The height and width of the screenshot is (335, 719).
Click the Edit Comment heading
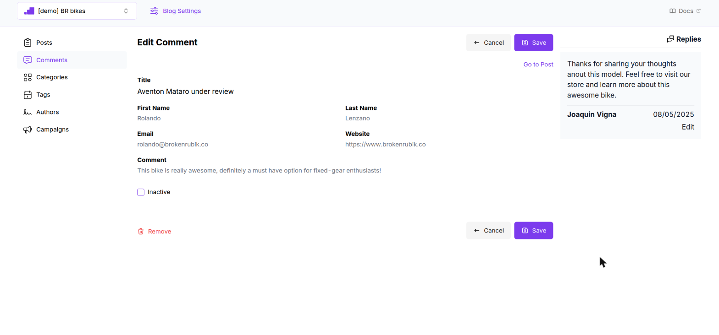pyautogui.click(x=167, y=43)
